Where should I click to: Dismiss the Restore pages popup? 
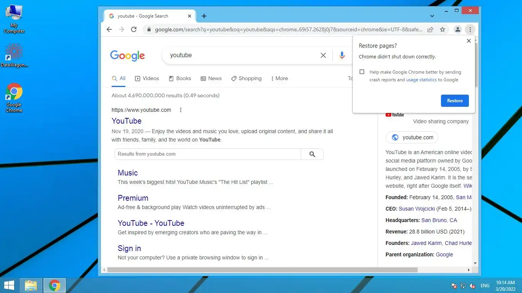469,41
